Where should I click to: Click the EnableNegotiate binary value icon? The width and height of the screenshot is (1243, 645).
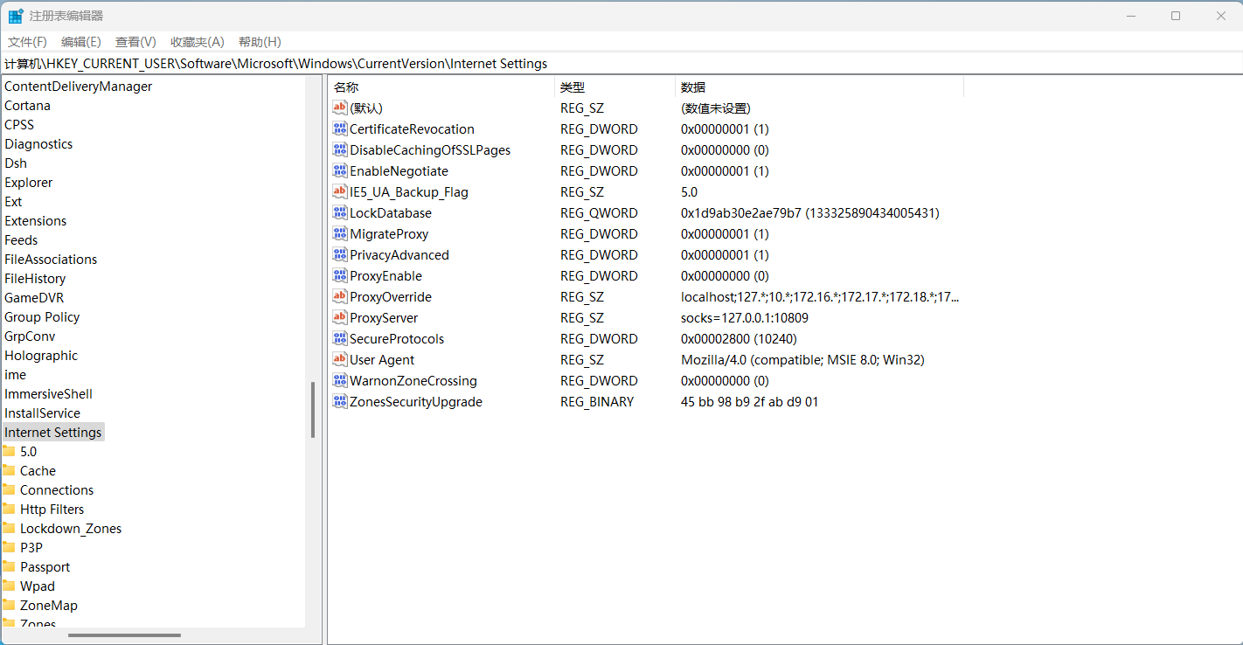pyautogui.click(x=340, y=170)
